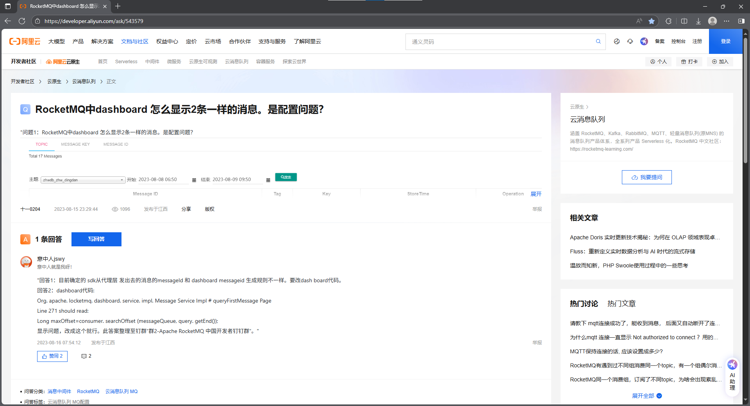750x406 pixels.
Task: Report the answer using 举报
Action: tap(537, 343)
